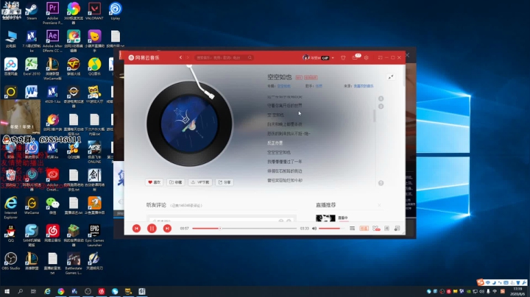Click the comment input box

pos(222,220)
